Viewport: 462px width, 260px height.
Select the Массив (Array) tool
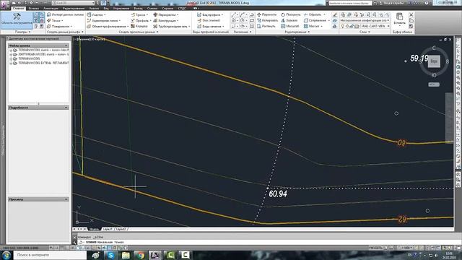point(313,26)
